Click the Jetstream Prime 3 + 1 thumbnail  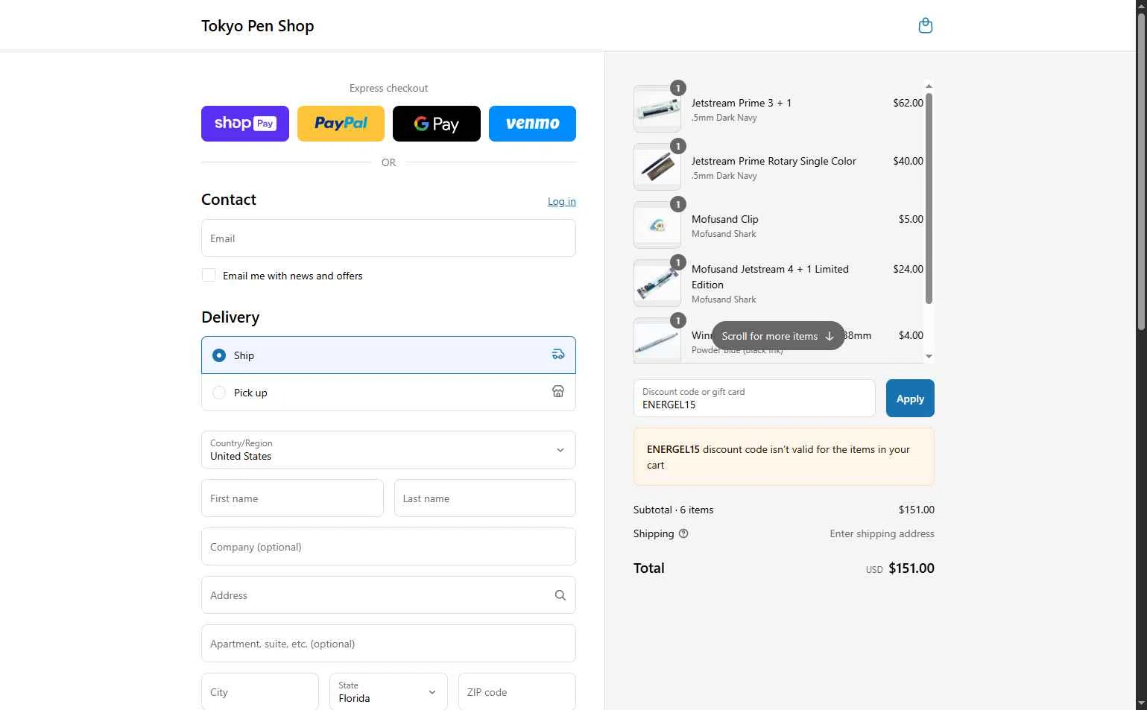[x=657, y=109]
